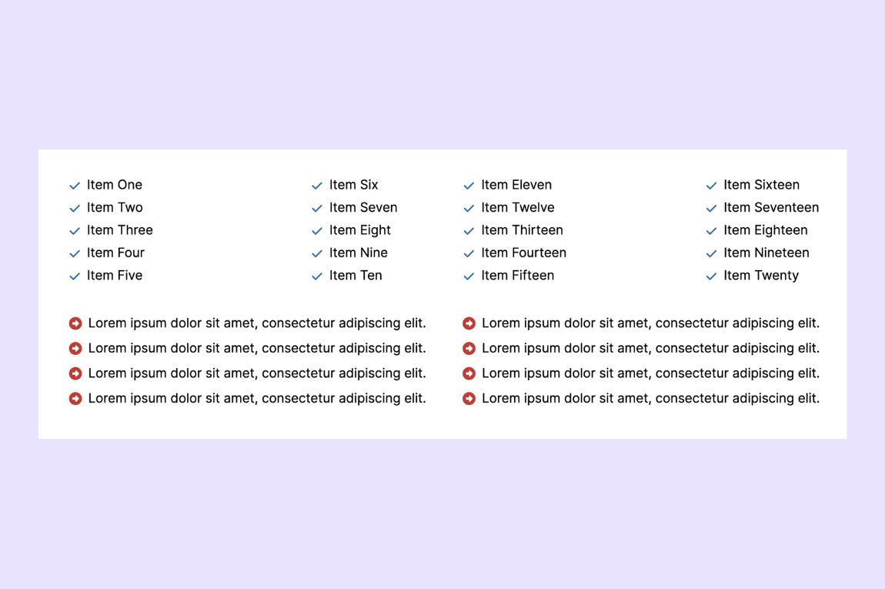Select the last Lorem ipsum line on the right

click(650, 398)
